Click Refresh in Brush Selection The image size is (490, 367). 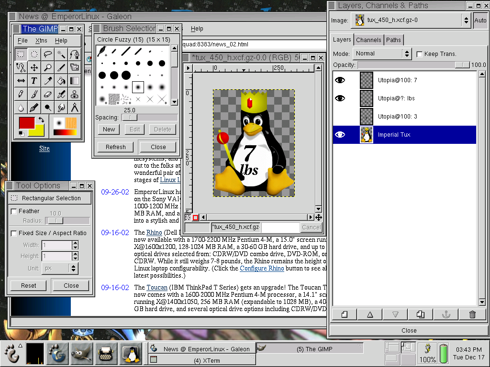(x=116, y=147)
